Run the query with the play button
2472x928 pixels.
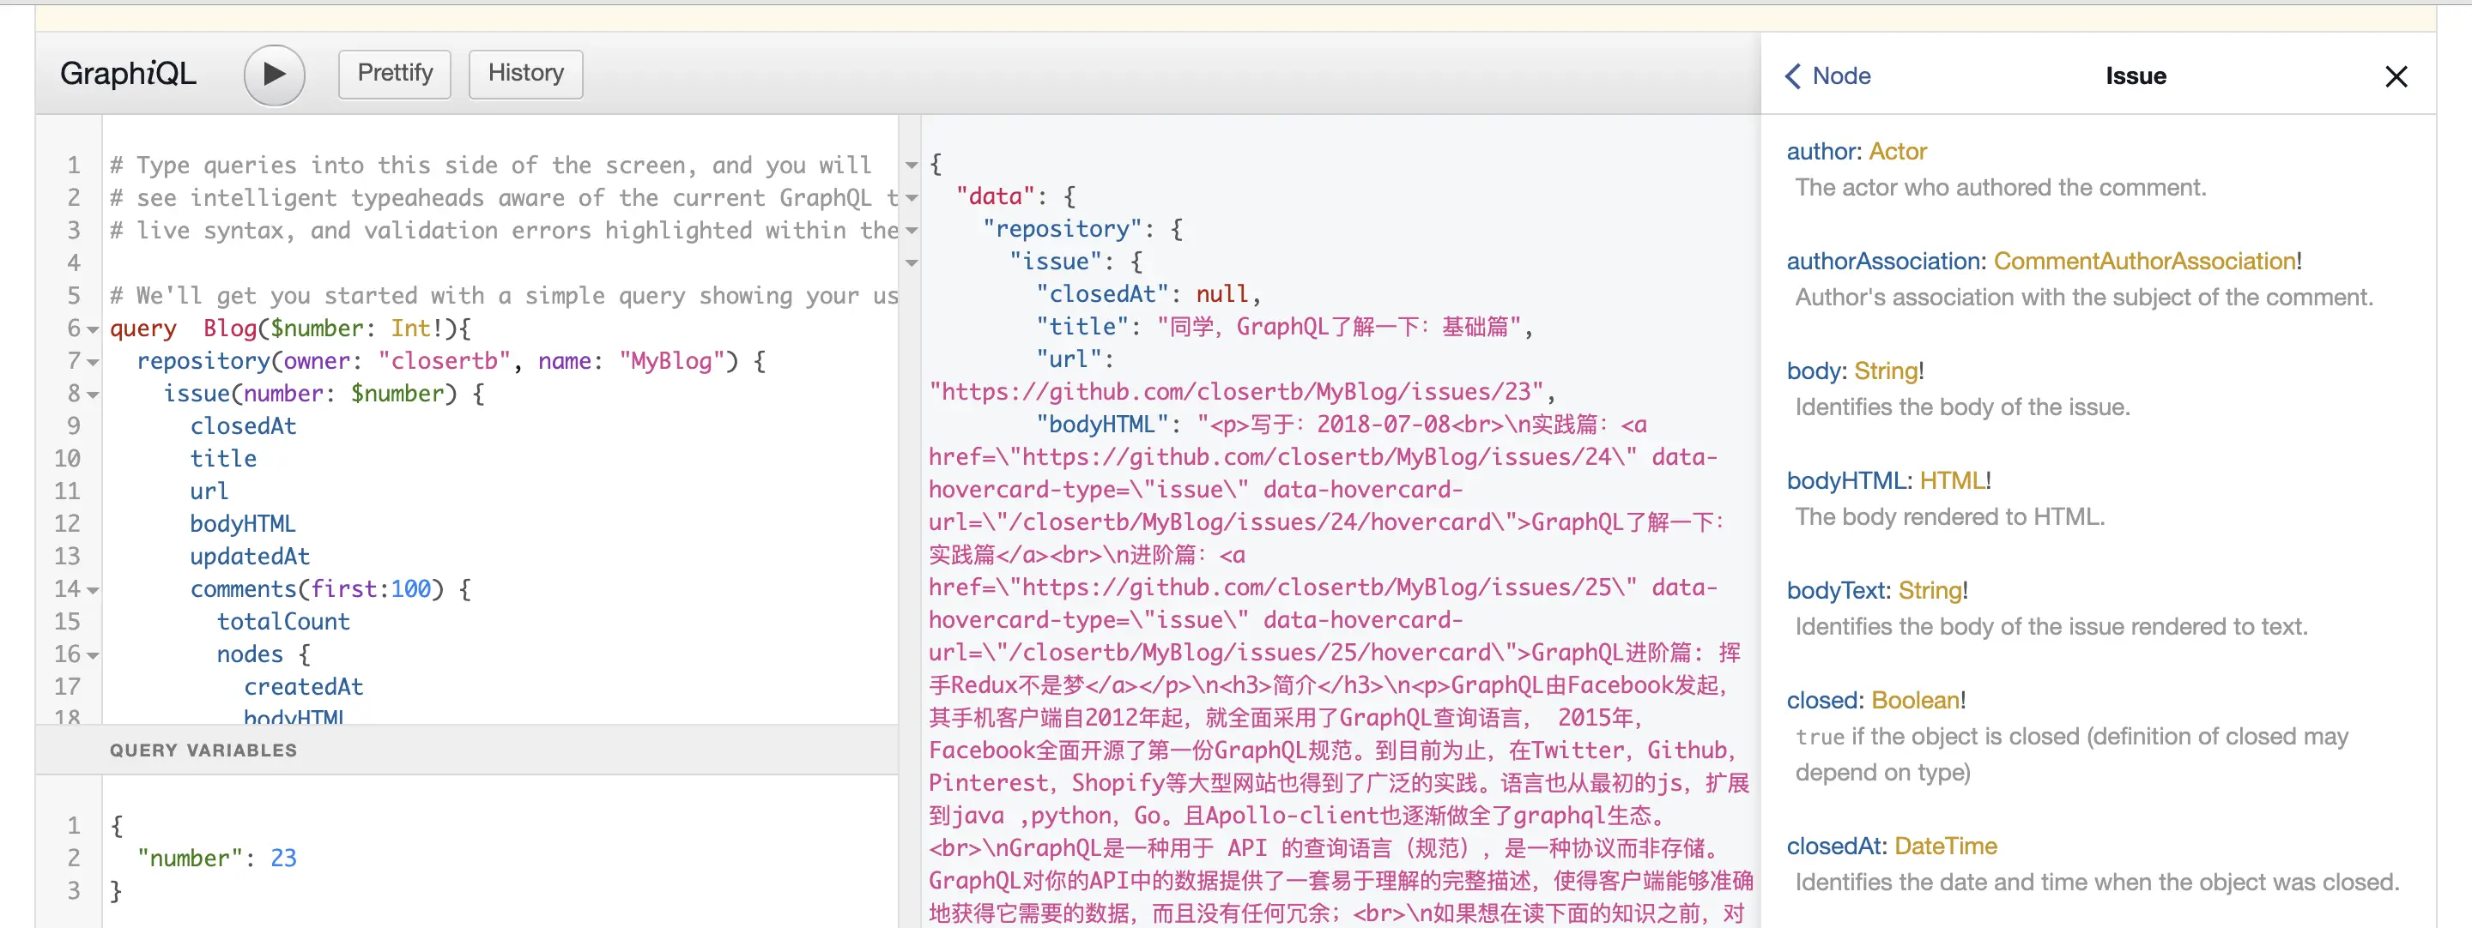[x=274, y=74]
